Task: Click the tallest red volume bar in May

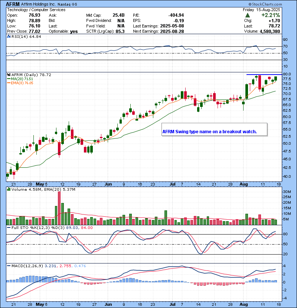Action: coord(59,208)
